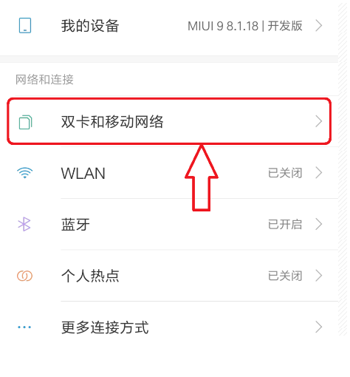Select the 我的设备 label

tap(90, 26)
